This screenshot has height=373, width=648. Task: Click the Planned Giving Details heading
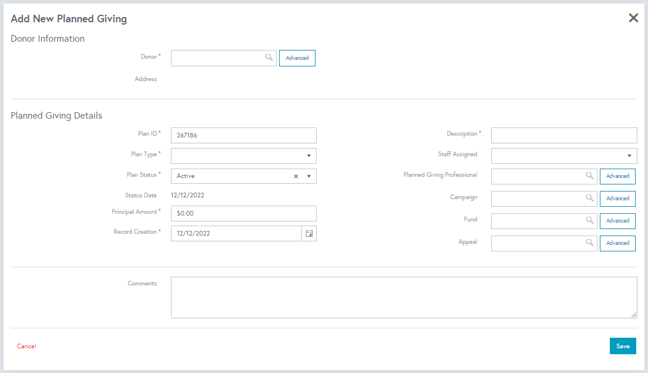click(56, 116)
